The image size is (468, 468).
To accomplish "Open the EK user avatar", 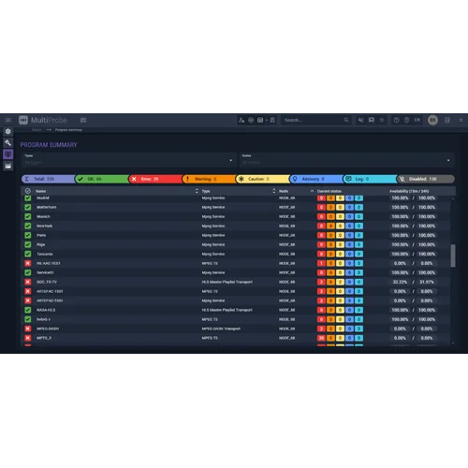I will point(432,120).
